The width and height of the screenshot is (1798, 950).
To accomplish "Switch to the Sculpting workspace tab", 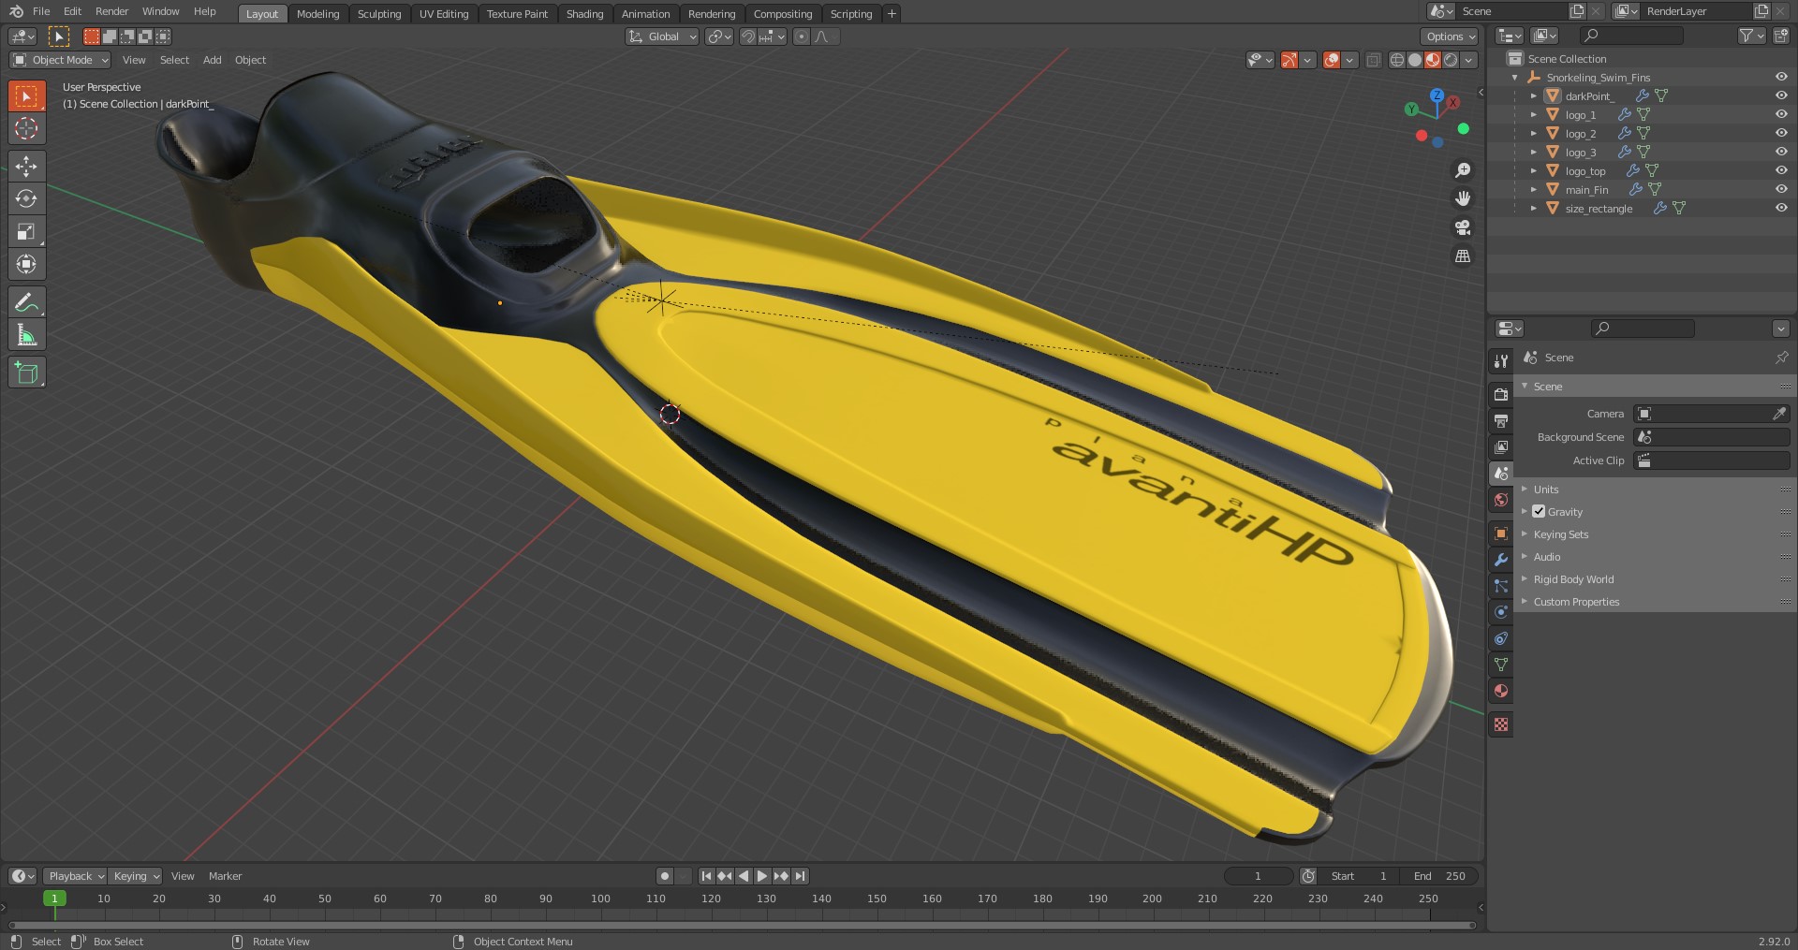I will tap(379, 13).
